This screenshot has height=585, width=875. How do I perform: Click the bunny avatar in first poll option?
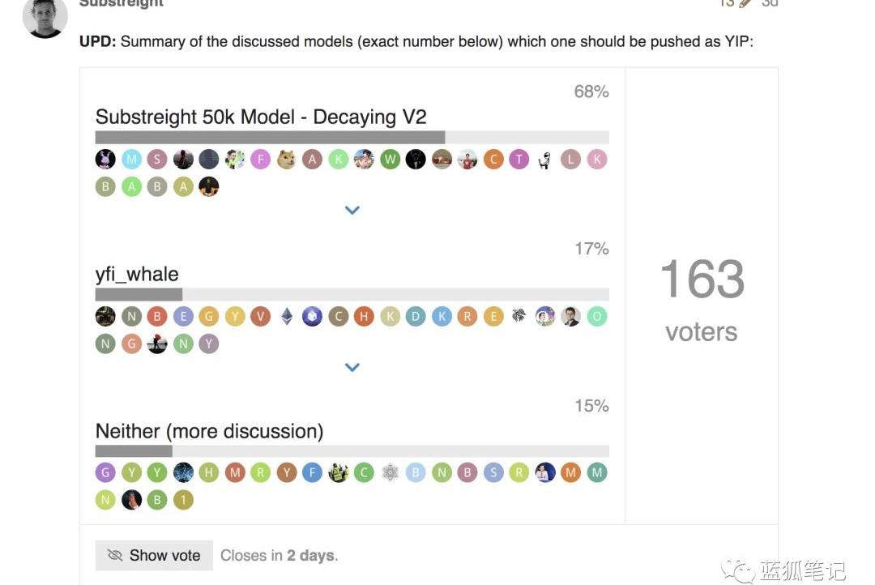pos(105,160)
